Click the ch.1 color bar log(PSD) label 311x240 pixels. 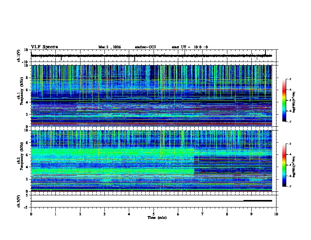tap(294, 102)
